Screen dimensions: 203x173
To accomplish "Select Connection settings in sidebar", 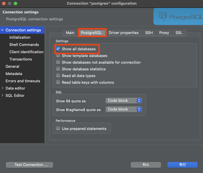I will 23,30.
